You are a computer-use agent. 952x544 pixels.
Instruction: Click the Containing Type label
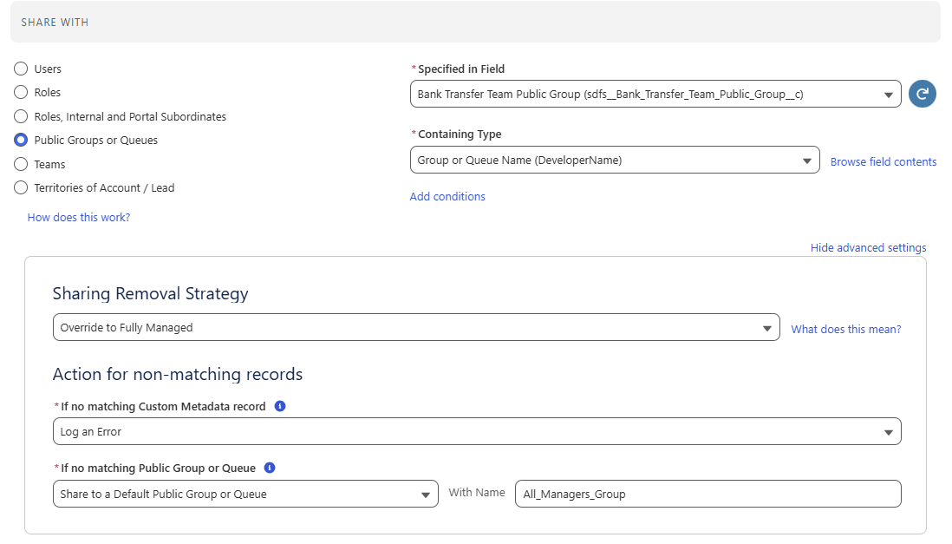(x=460, y=134)
